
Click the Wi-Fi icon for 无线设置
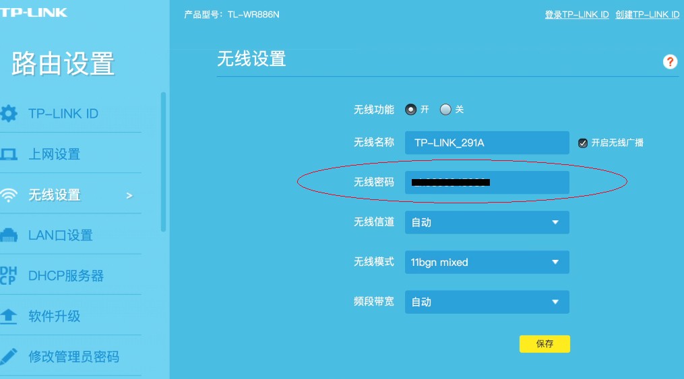[9, 195]
